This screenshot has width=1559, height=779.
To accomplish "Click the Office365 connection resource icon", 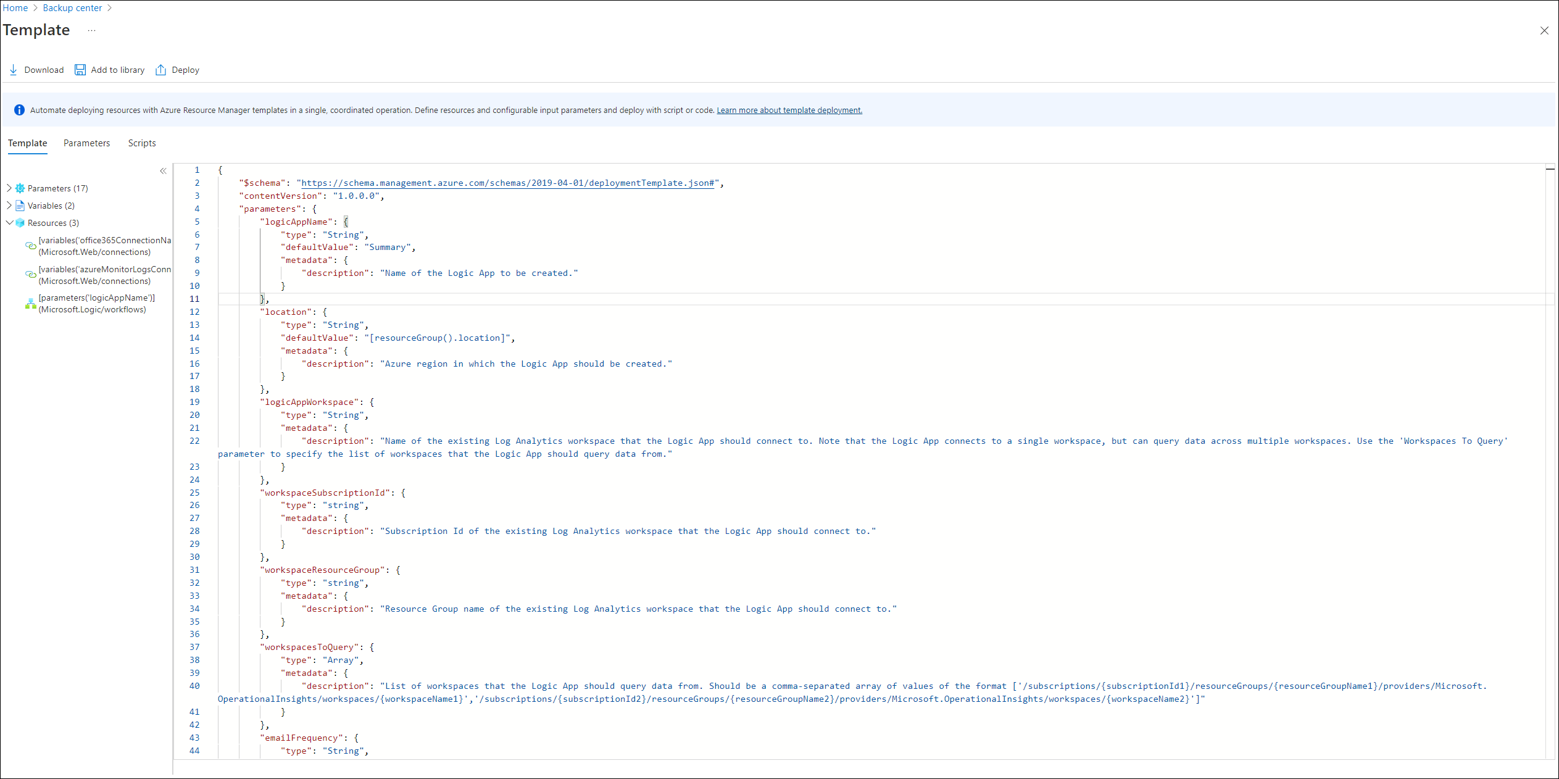I will (28, 244).
